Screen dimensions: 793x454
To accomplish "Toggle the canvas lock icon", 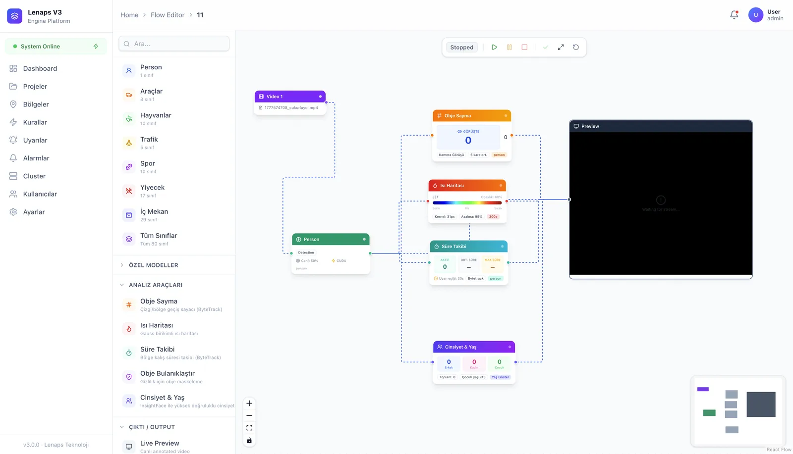I will point(249,440).
